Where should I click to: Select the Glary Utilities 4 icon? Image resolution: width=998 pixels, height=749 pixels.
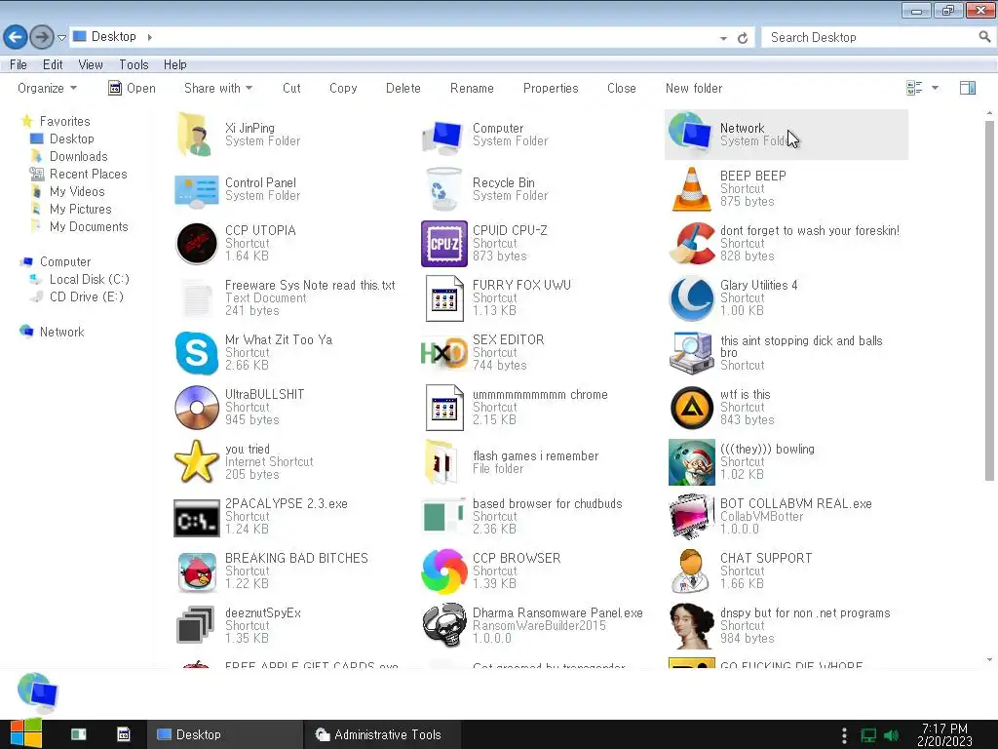click(x=691, y=298)
